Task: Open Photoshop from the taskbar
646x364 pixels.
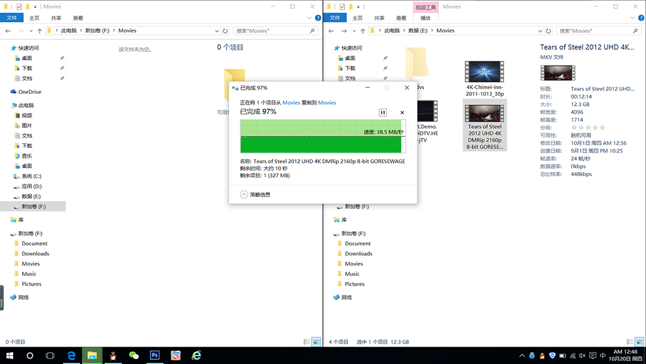Action: coord(154,356)
